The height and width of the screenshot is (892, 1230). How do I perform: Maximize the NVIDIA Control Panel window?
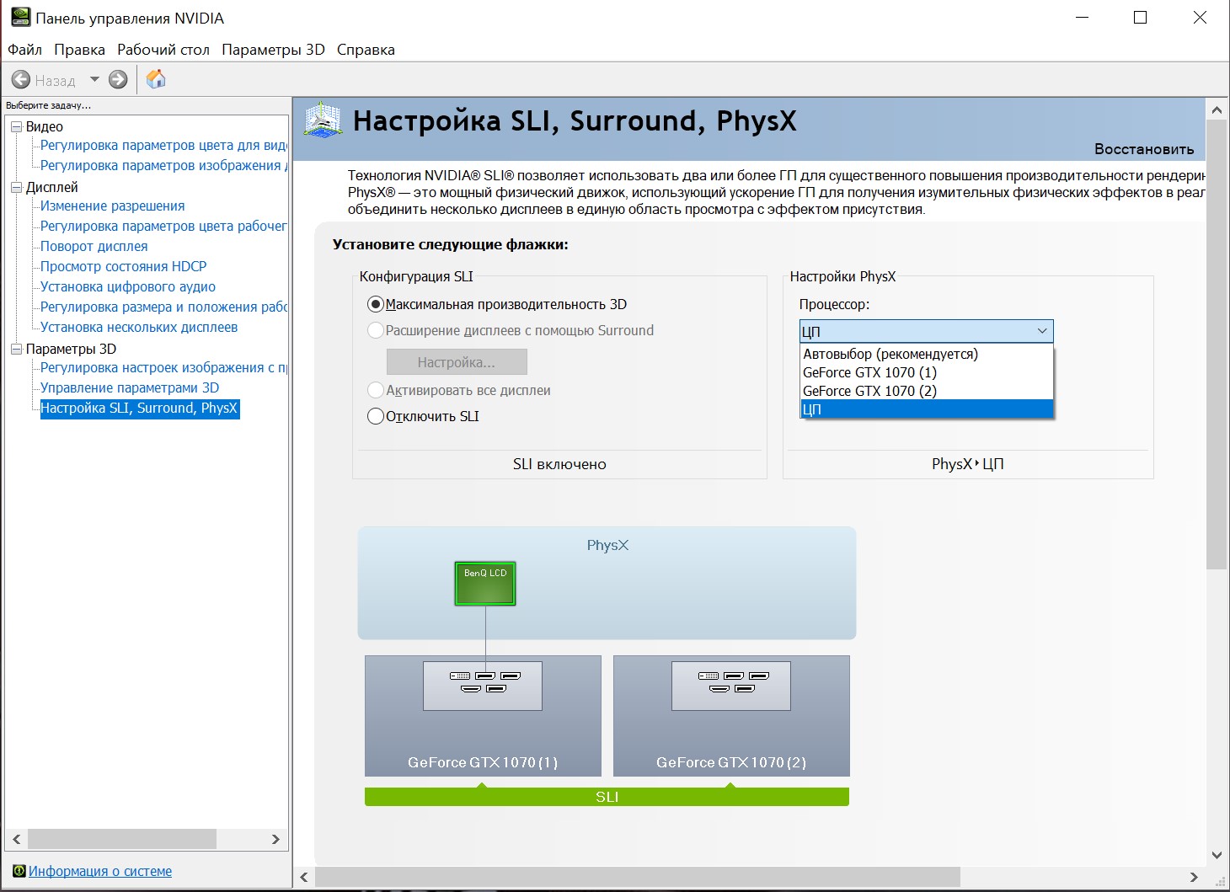tap(1141, 18)
